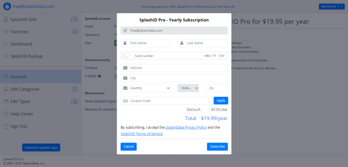This screenshot has height=167, width=348.
Task: Click the SplashID Backup cloud icon
Action: (x=5, y=56)
